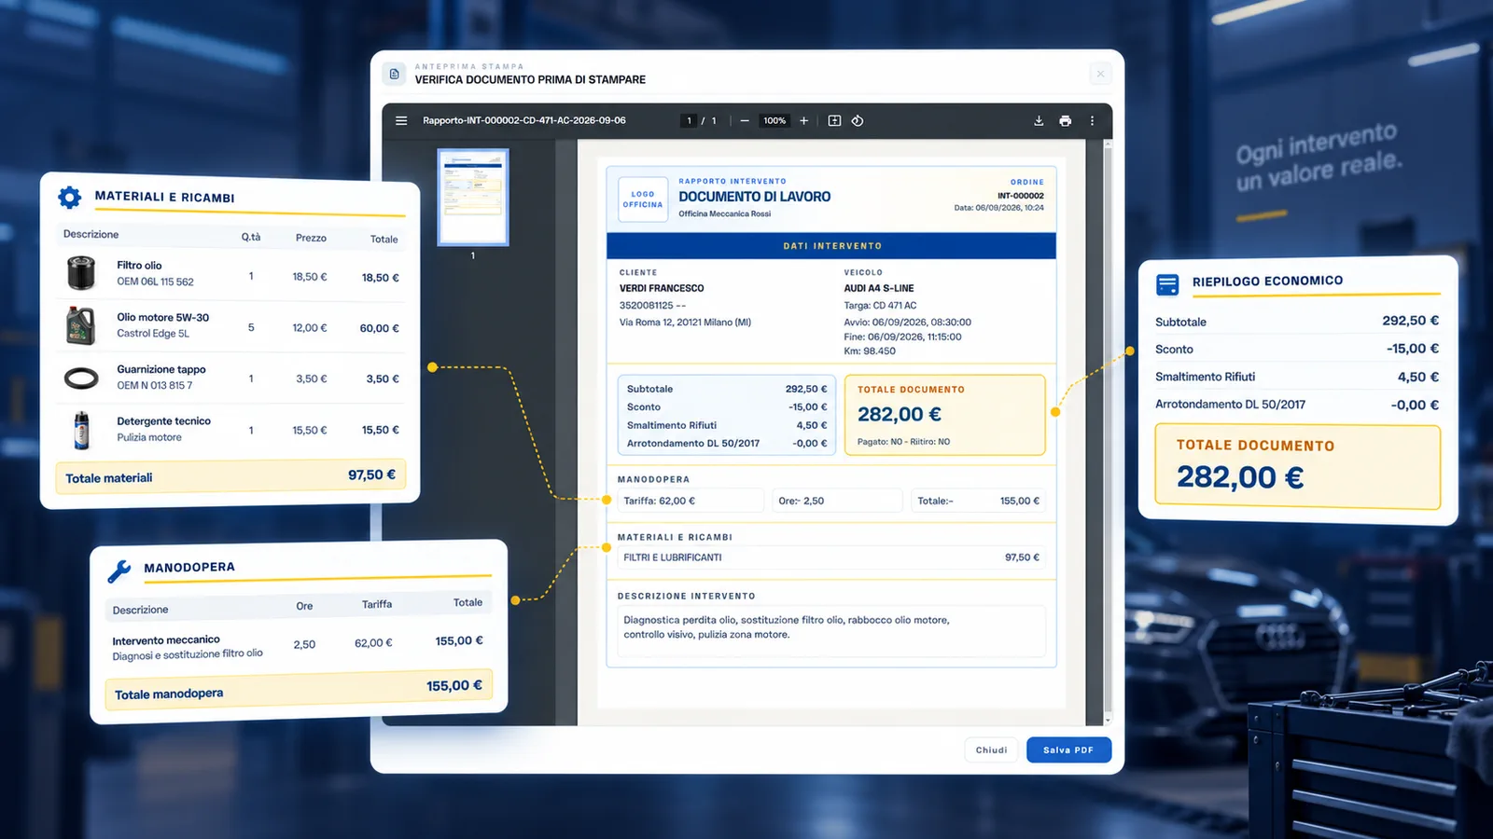
Task: Click the 100% zoom level field
Action: point(774,120)
